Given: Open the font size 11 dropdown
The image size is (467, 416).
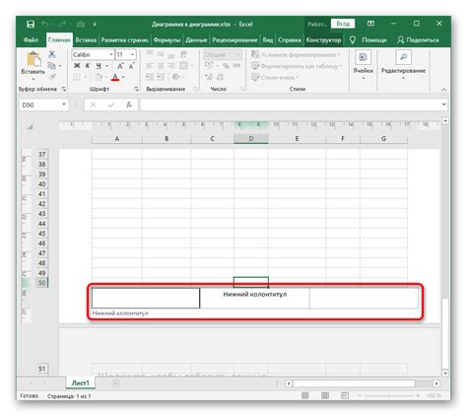Looking at the screenshot, I should pyautogui.click(x=133, y=54).
